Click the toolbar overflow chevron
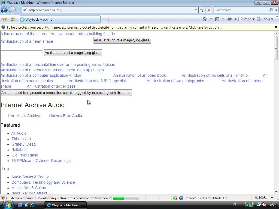This screenshot has height=209, width=279. pyautogui.click(x=277, y=17)
